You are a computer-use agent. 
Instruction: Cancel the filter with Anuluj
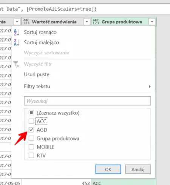(138, 169)
